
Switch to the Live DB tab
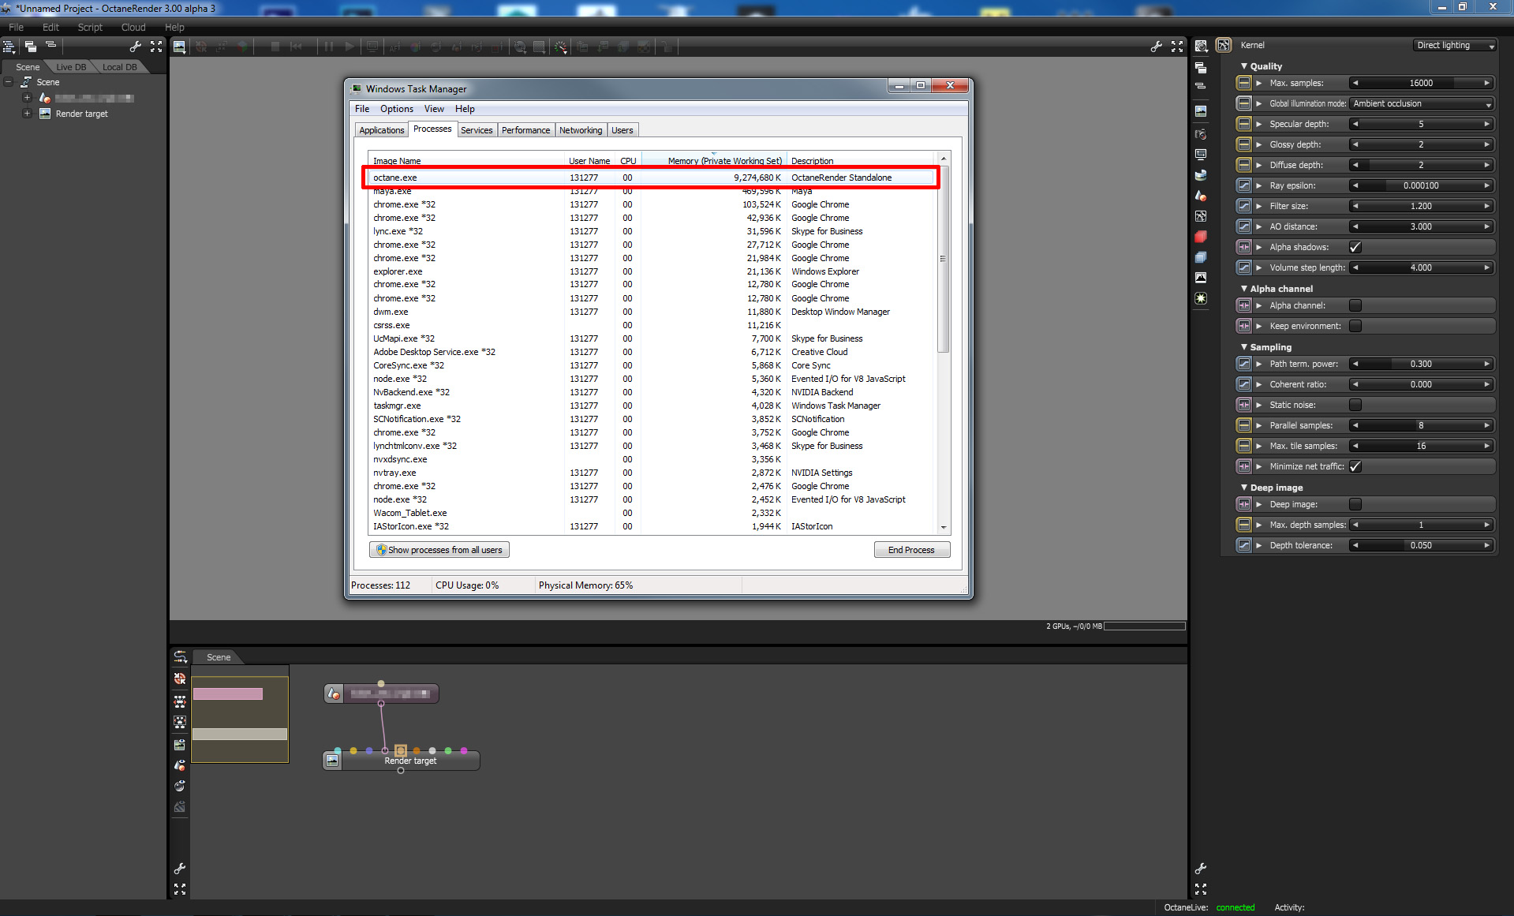tap(71, 67)
